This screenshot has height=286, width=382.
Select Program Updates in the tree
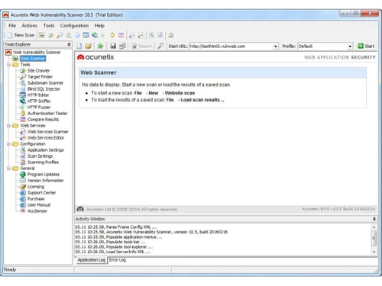[44, 175]
